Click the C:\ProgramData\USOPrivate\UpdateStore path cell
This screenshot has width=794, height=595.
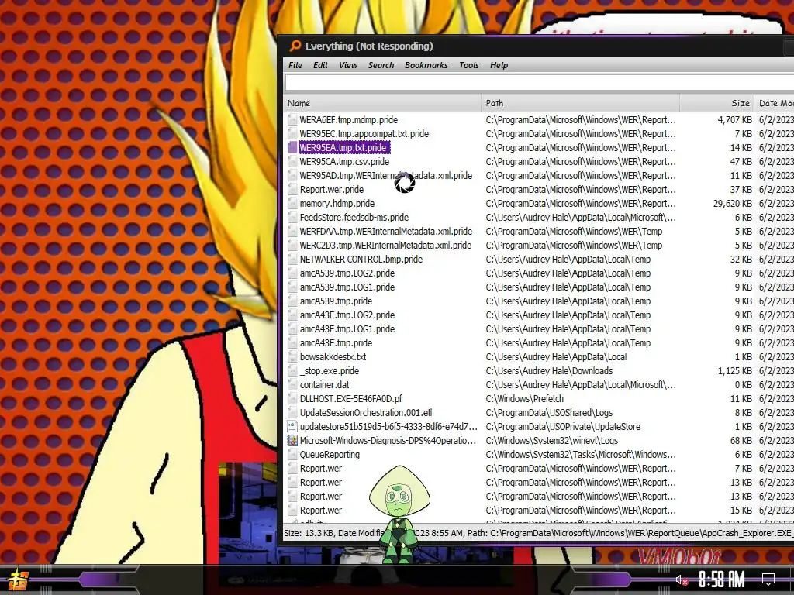[x=563, y=427]
